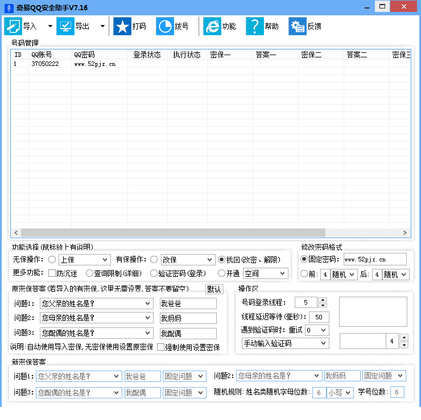The image size is (421, 420).
Task: Open original 问题3 您配偶的姓名是 dropdown
Action: tap(97, 333)
